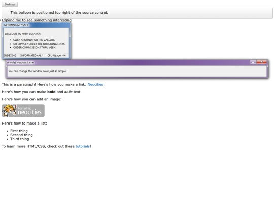Expand the 'Expand me to see something interesting' section
The height and width of the screenshot is (205, 274).
[37, 20]
